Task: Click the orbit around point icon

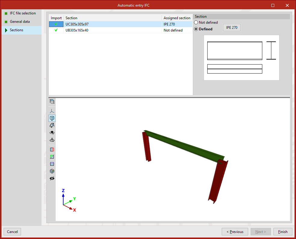Action: point(52,133)
